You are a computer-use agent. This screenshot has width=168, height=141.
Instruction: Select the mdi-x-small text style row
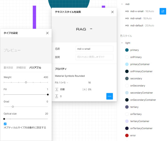point(139,11)
